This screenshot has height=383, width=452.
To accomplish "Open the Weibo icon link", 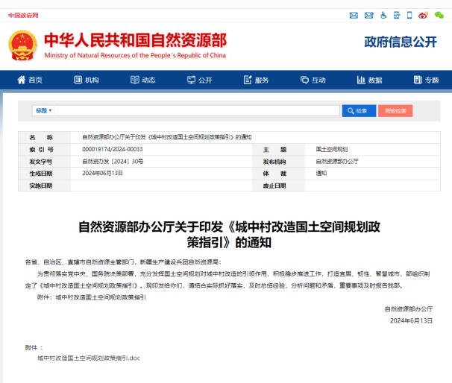I will coord(423,15).
